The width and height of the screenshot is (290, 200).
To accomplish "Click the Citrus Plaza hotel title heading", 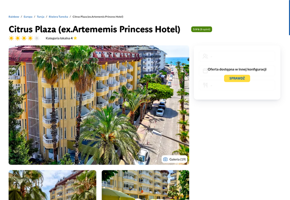I will (x=95, y=29).
